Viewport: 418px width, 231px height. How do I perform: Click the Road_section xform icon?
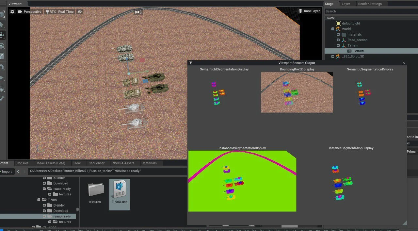click(x=344, y=40)
